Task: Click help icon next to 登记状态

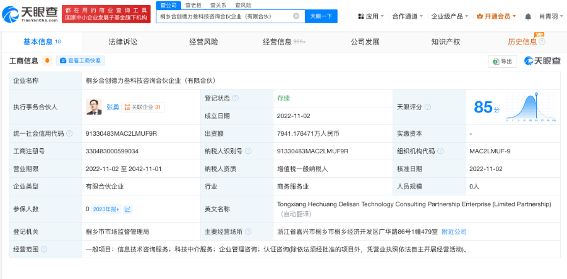Action: (236, 98)
